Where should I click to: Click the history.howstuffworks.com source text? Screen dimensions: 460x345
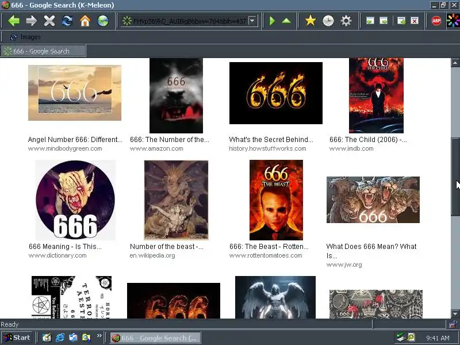(267, 148)
